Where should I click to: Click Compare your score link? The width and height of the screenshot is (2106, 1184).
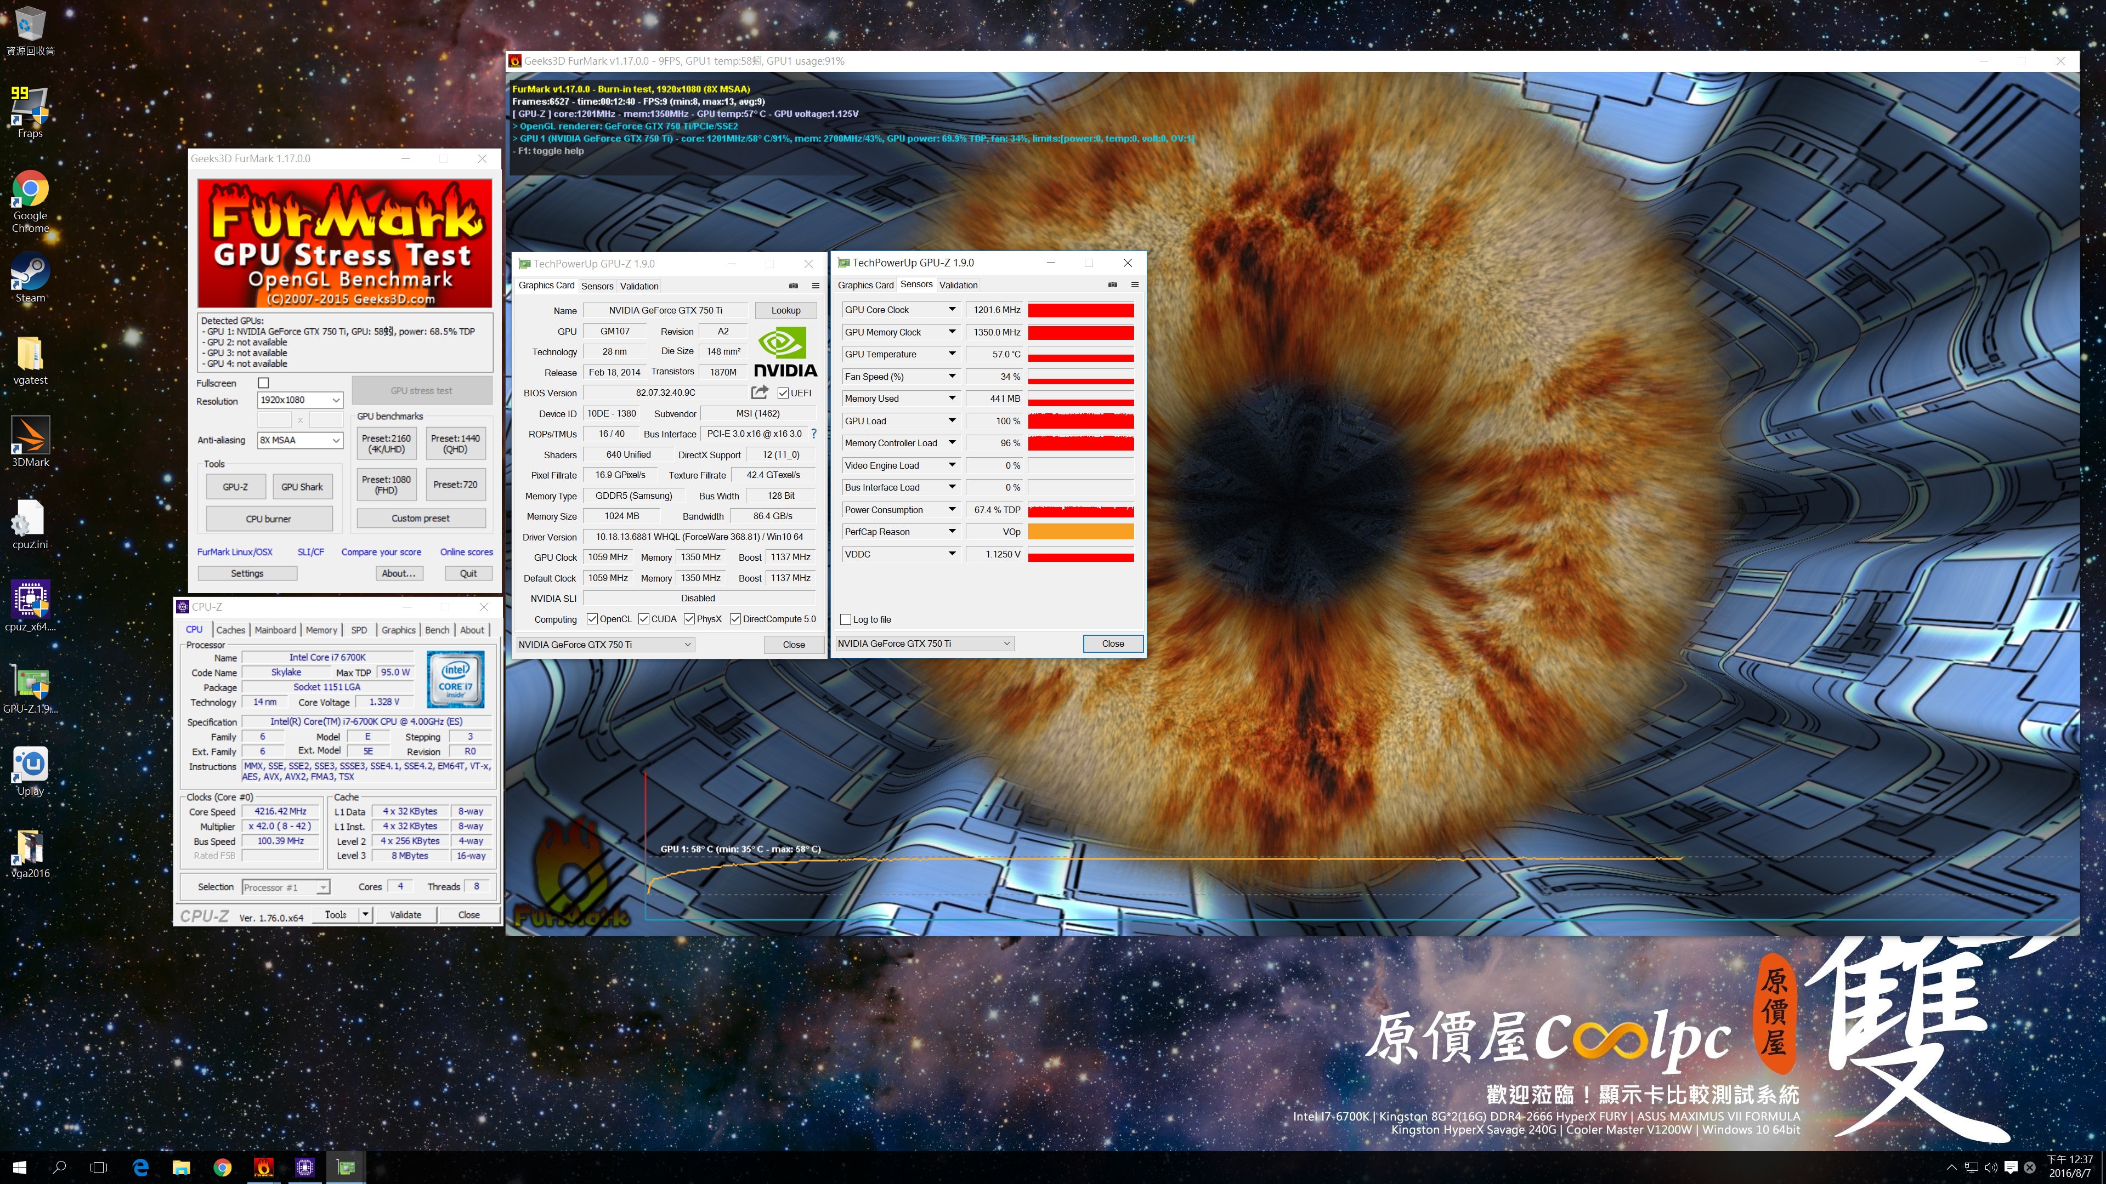tap(381, 553)
